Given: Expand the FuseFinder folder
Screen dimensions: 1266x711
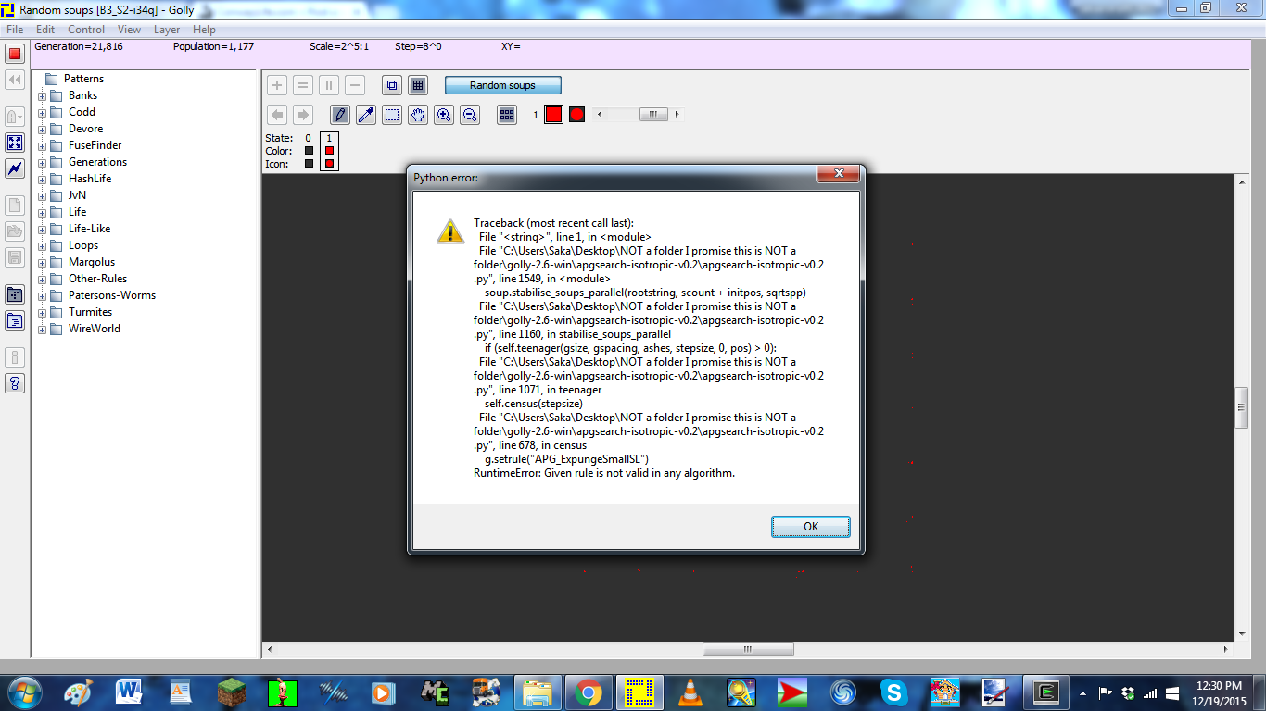Looking at the screenshot, I should tap(42, 145).
